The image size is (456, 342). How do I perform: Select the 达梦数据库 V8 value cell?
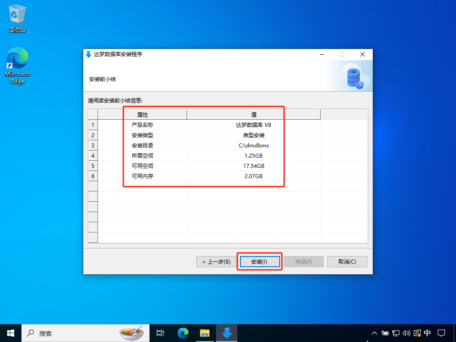[x=253, y=125]
